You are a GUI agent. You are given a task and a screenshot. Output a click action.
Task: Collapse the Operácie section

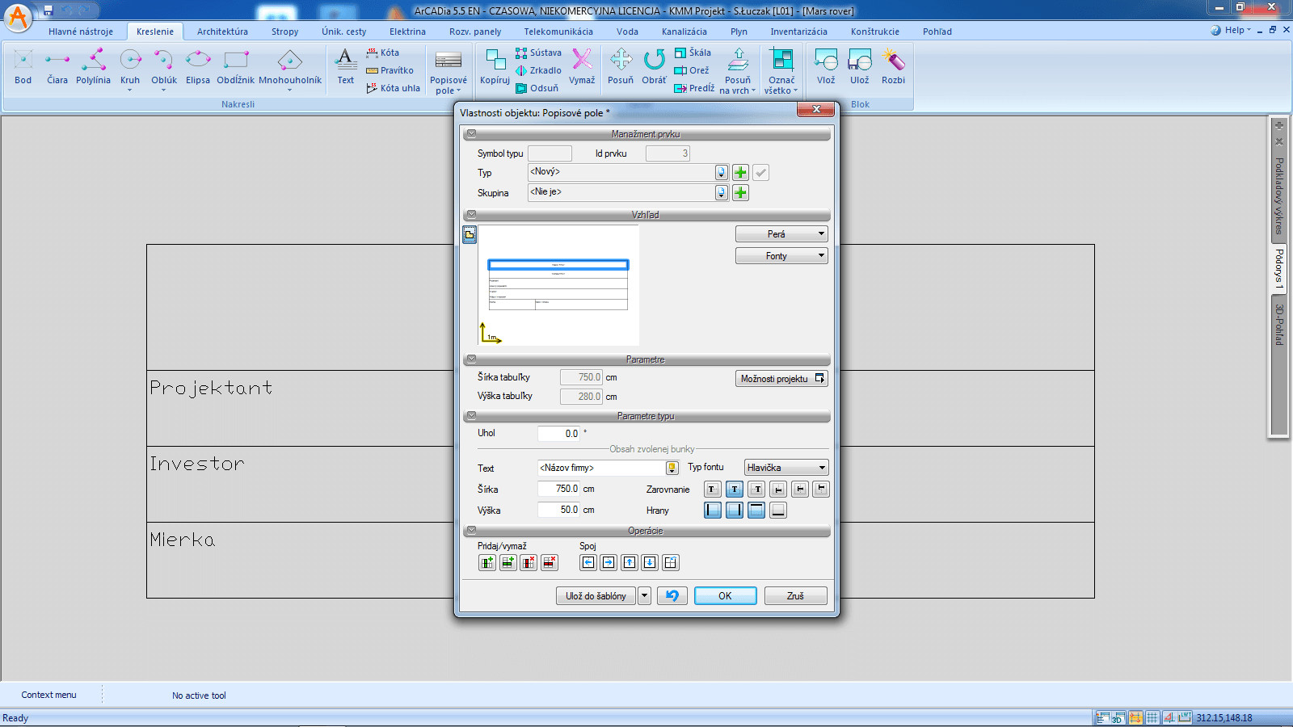pos(471,531)
